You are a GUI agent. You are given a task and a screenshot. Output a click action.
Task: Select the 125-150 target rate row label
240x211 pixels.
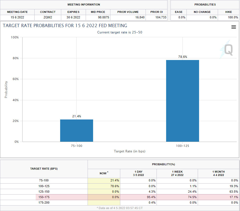(x=44, y=192)
